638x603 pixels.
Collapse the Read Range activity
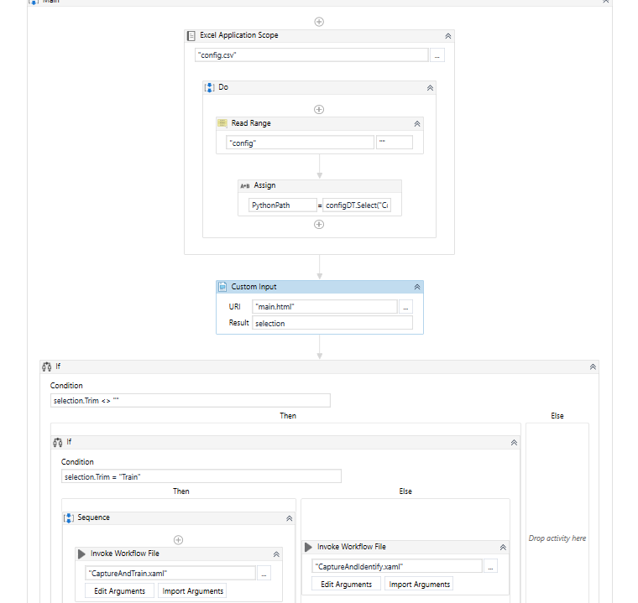click(416, 123)
